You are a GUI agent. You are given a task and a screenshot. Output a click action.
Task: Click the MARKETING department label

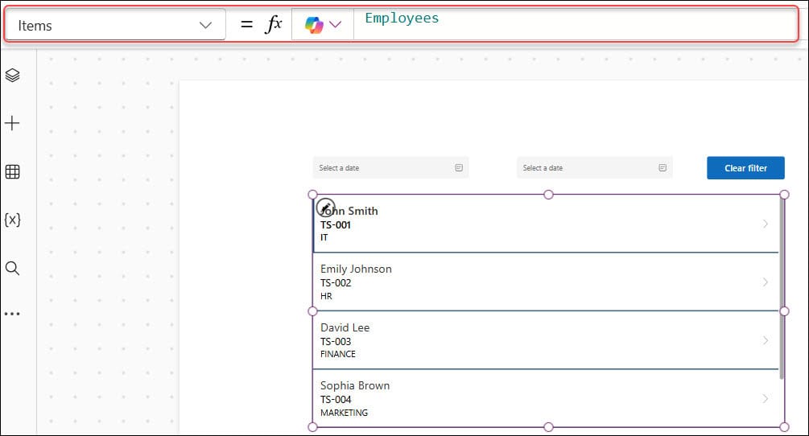click(345, 413)
